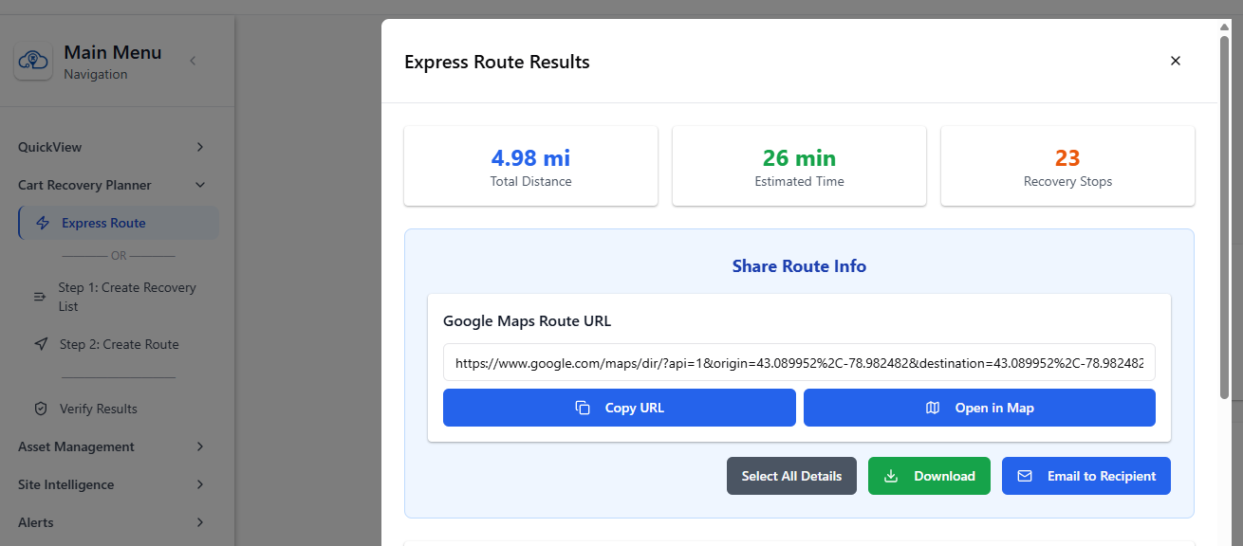Click the download arrow icon on Download button
The image size is (1243, 546).
click(890, 475)
